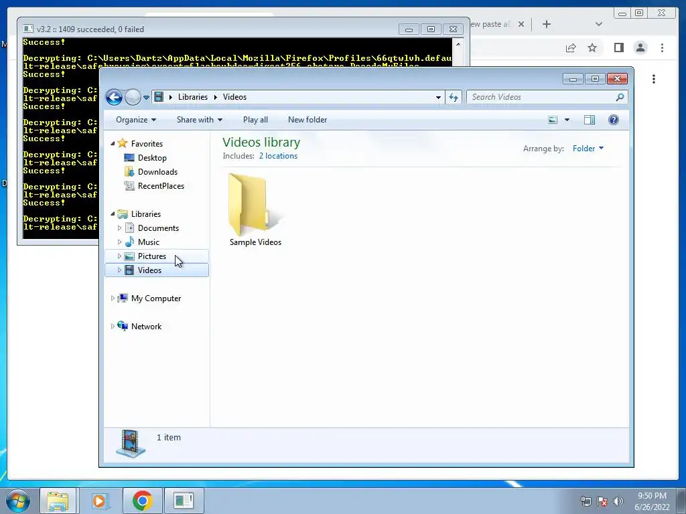Open Windows Explorer from taskbar
The image size is (686, 514).
[58, 501]
